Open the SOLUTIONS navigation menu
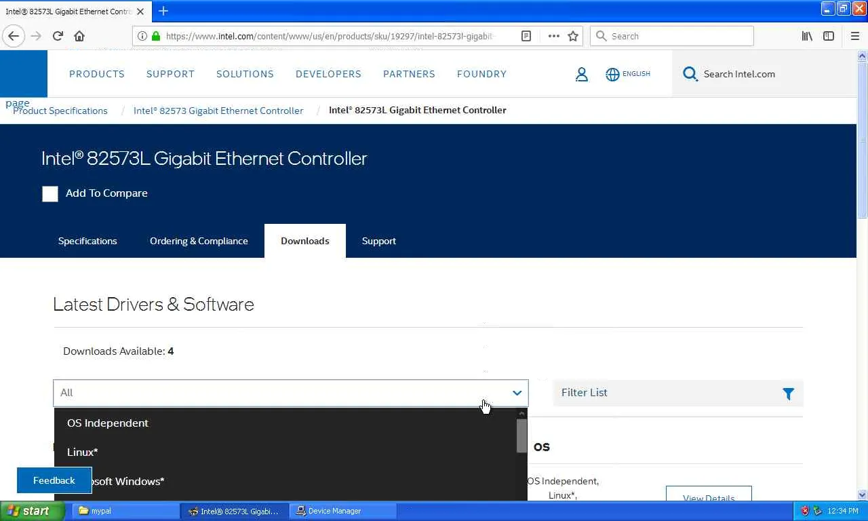 245,74
